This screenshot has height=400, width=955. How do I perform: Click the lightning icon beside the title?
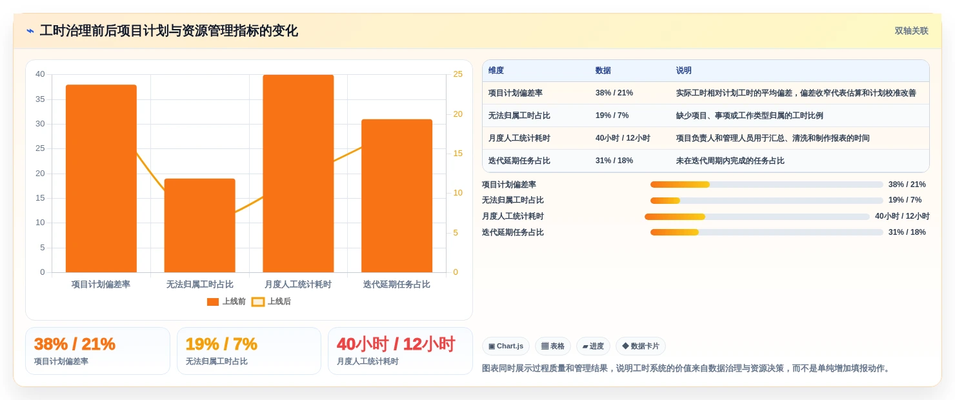point(30,31)
